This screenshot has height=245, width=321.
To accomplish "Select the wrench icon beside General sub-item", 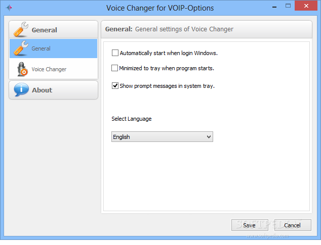I will [21, 48].
